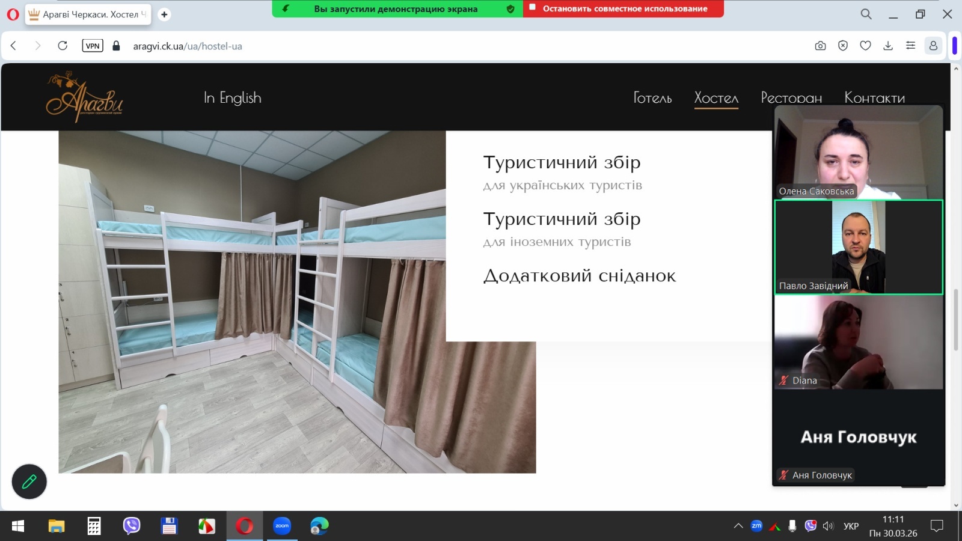Click the snapshot camera icon in address bar

coord(820,46)
